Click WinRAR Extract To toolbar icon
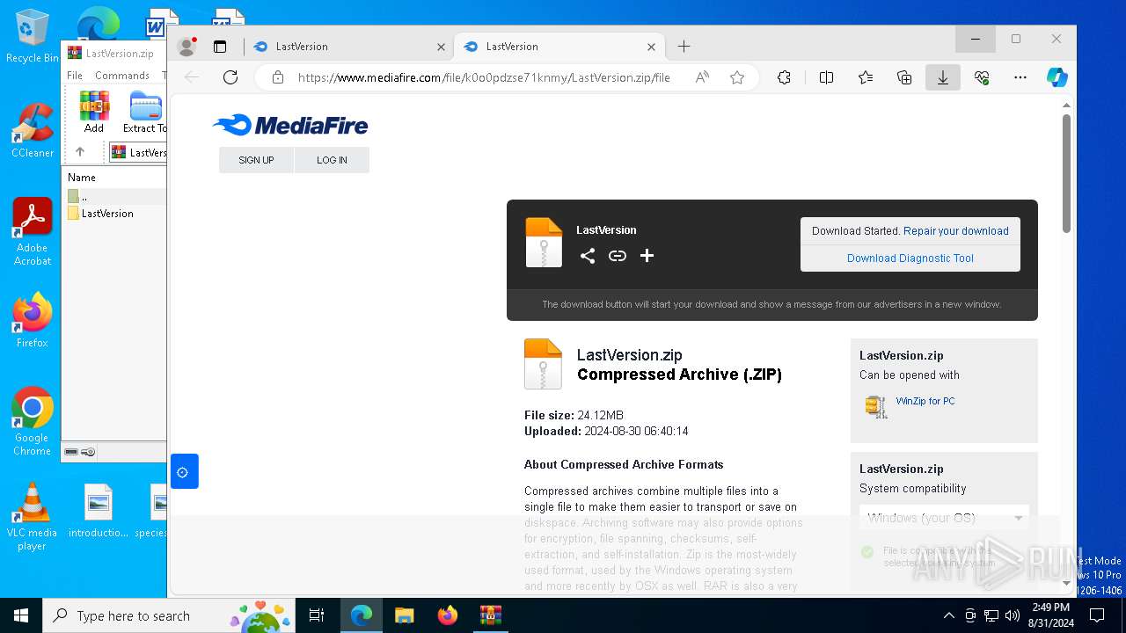1126x633 pixels. pos(144,112)
